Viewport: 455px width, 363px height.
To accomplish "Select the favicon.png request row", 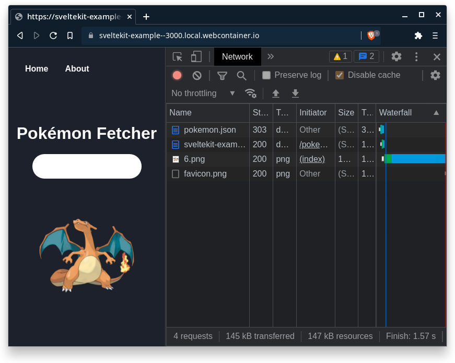I will click(306, 173).
